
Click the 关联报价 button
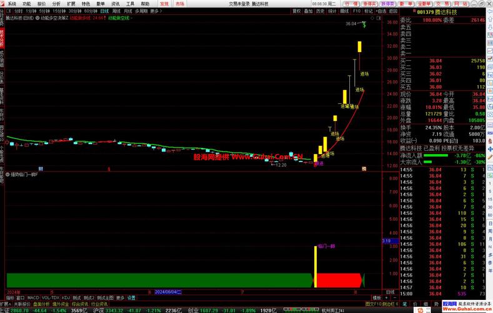click(x=22, y=304)
